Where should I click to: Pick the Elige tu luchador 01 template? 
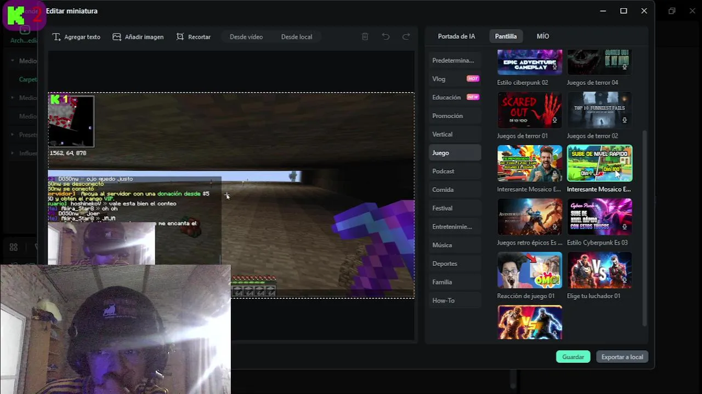(599, 270)
